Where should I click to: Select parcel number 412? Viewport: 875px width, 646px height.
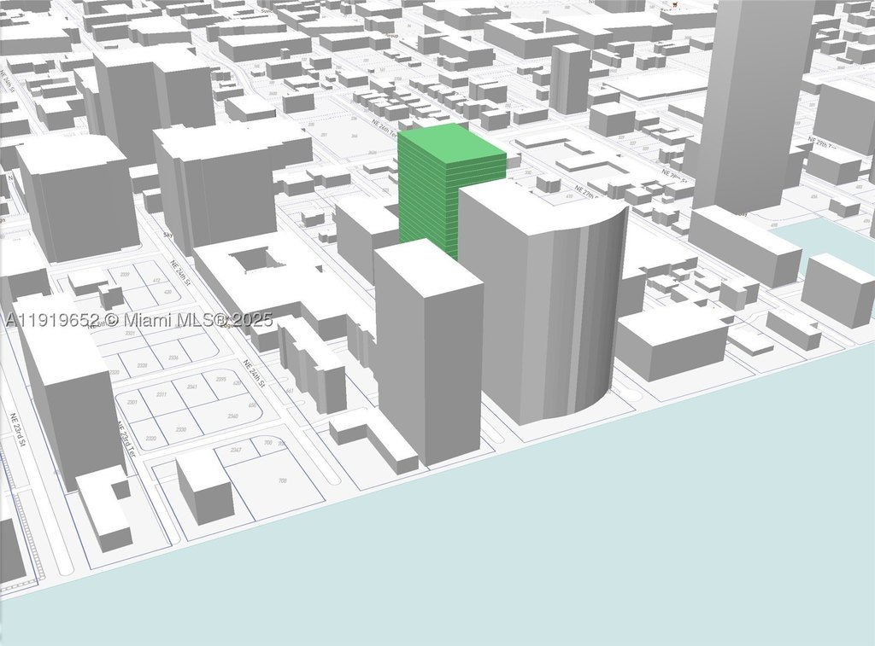(156, 281)
